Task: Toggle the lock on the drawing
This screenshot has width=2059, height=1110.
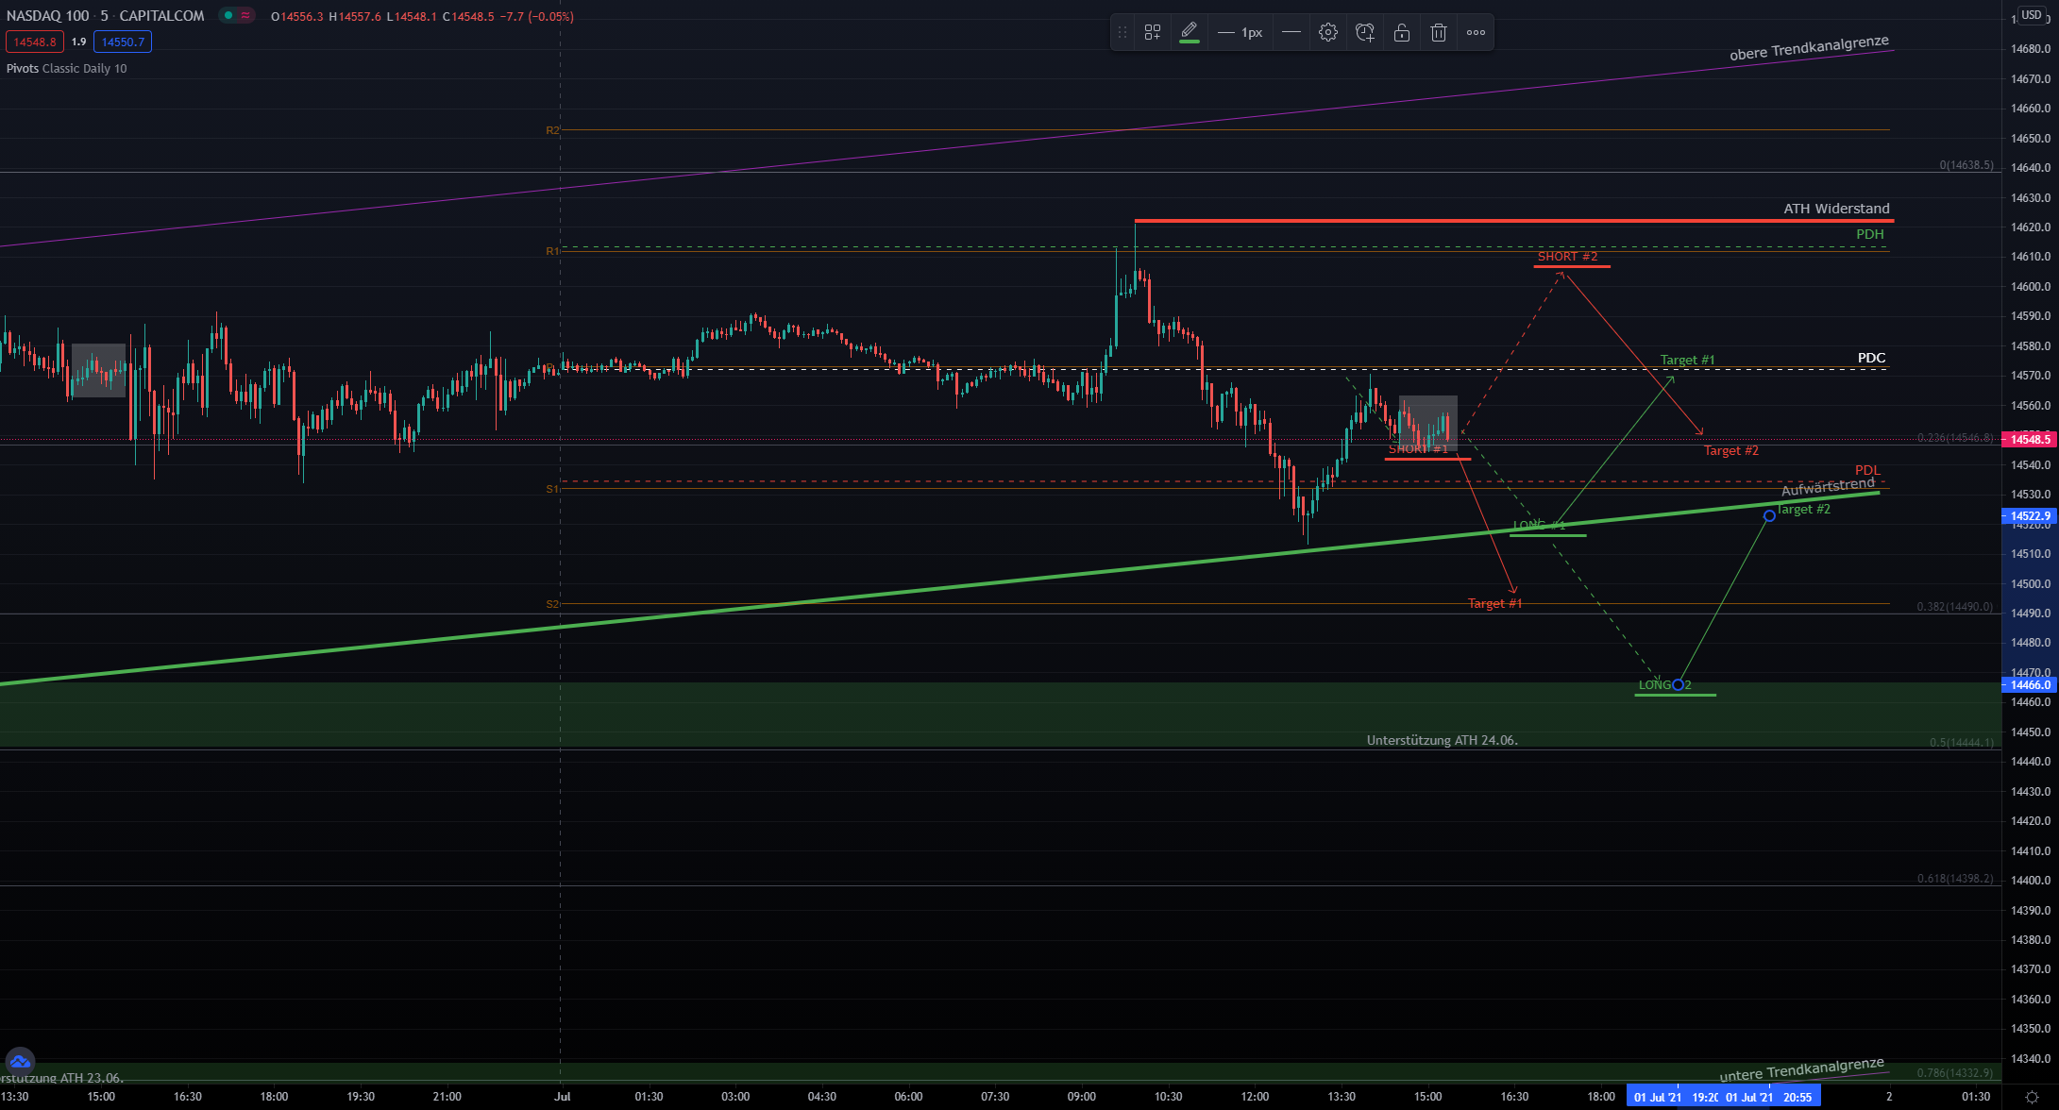Action: pyautogui.click(x=1402, y=32)
